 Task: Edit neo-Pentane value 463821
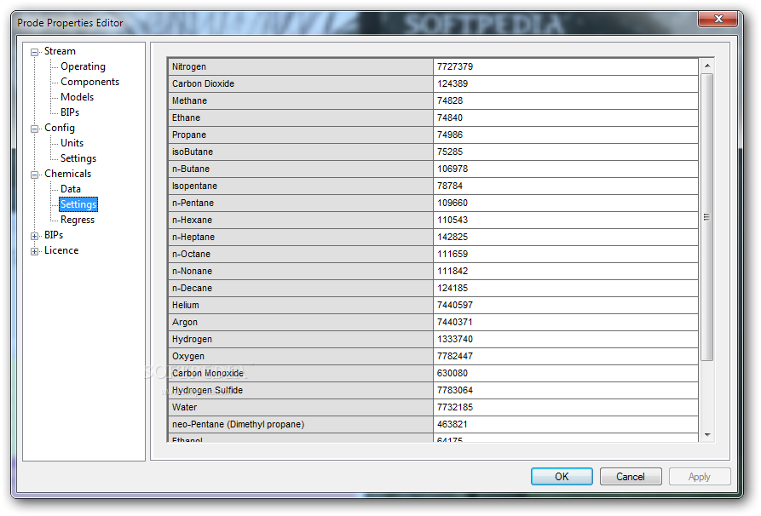565,424
